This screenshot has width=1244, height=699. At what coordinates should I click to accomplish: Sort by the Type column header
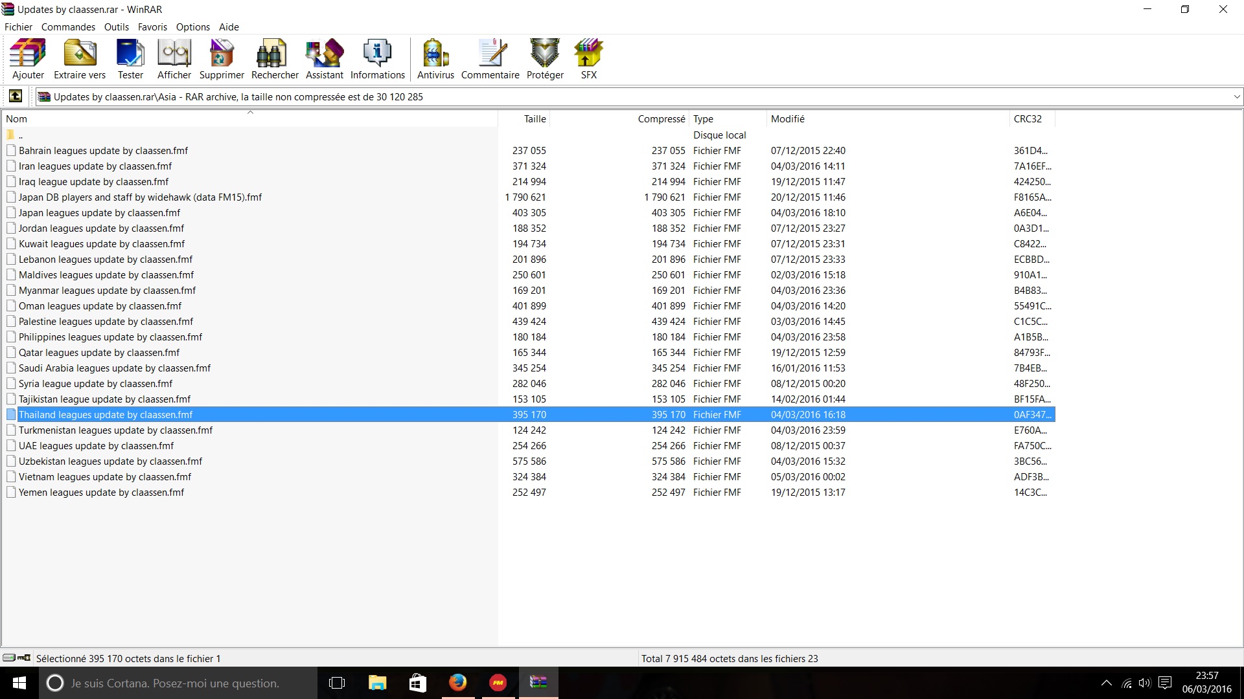(727, 118)
